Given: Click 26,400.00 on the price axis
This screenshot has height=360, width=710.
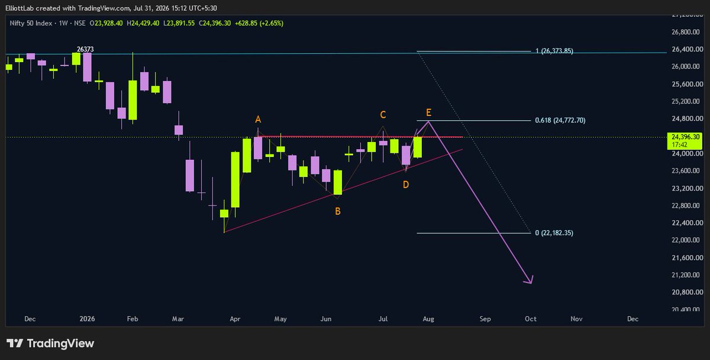Looking at the screenshot, I should [x=686, y=49].
